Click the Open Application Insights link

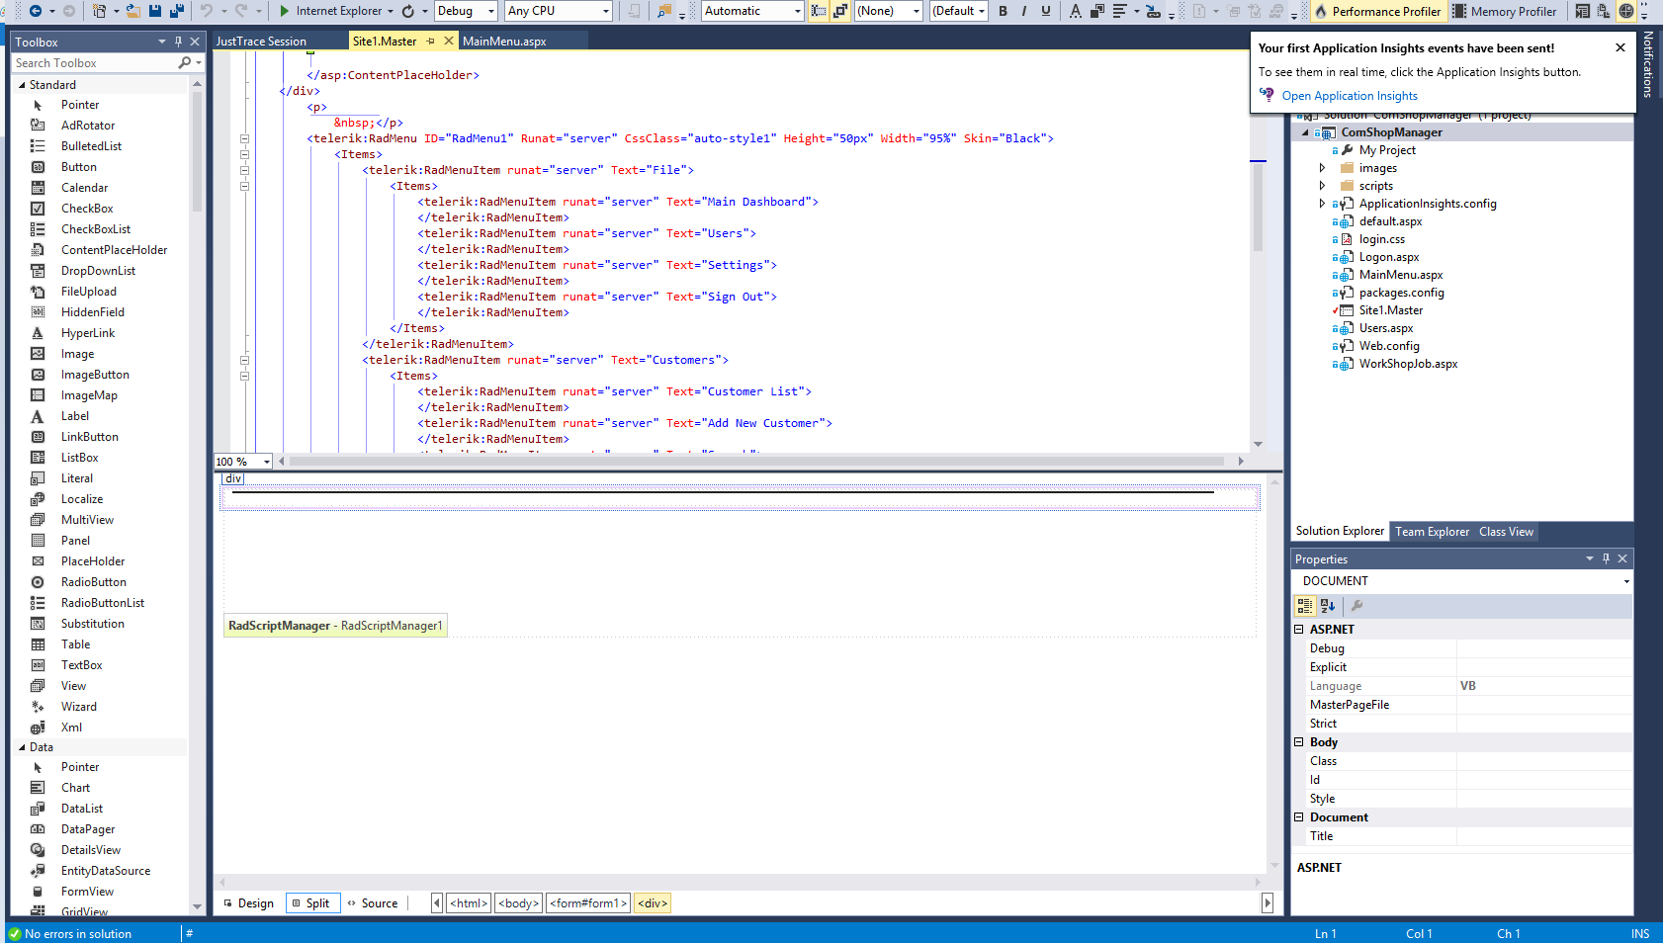click(1350, 96)
